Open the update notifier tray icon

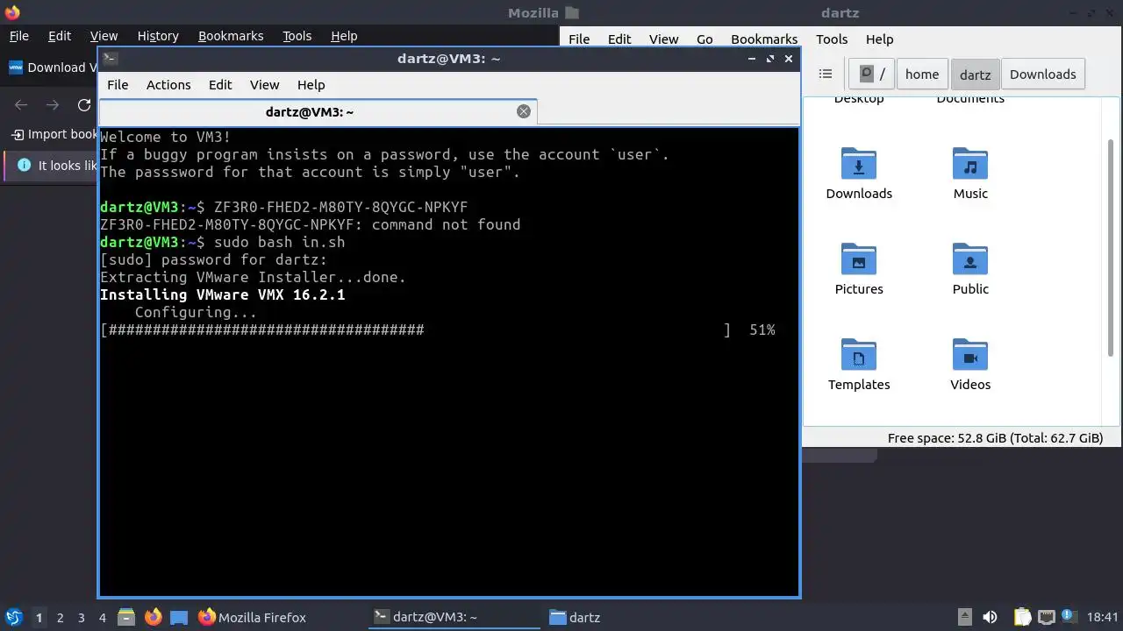click(1069, 616)
